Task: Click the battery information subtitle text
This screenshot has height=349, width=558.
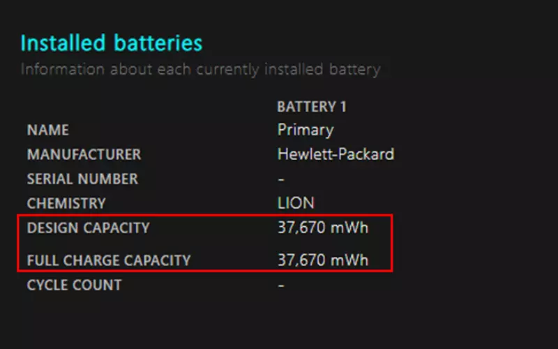Action: pos(200,69)
